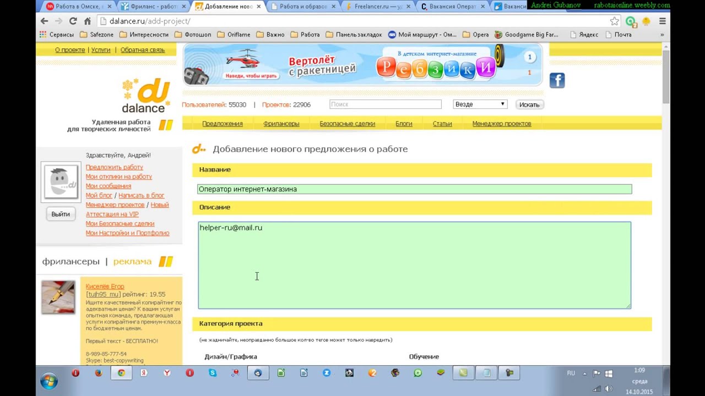The height and width of the screenshot is (396, 705).
Task: Open the "Мои сообщения" link
Action: pos(108,186)
